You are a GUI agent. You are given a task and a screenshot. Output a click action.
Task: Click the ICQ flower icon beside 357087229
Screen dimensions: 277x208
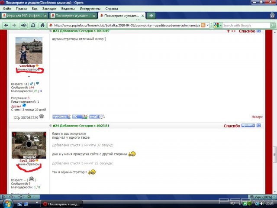coord(42,117)
